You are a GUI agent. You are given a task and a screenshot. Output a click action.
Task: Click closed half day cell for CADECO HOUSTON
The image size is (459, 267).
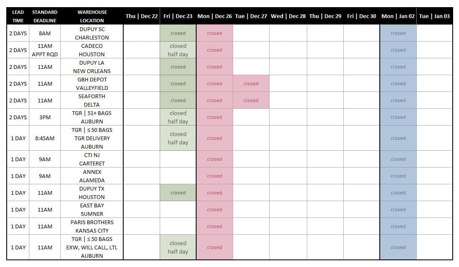(x=178, y=50)
